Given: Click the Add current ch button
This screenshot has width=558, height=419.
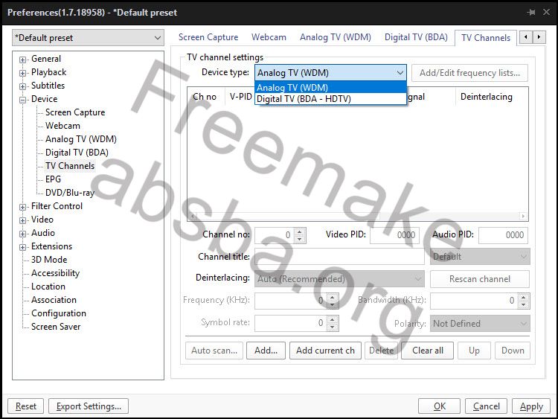Looking at the screenshot, I should click(x=325, y=351).
